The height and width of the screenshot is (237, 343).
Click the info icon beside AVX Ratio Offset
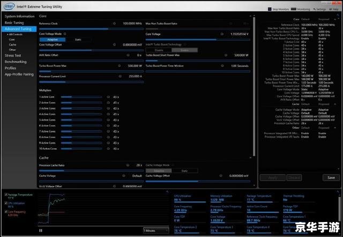(x=128, y=55)
